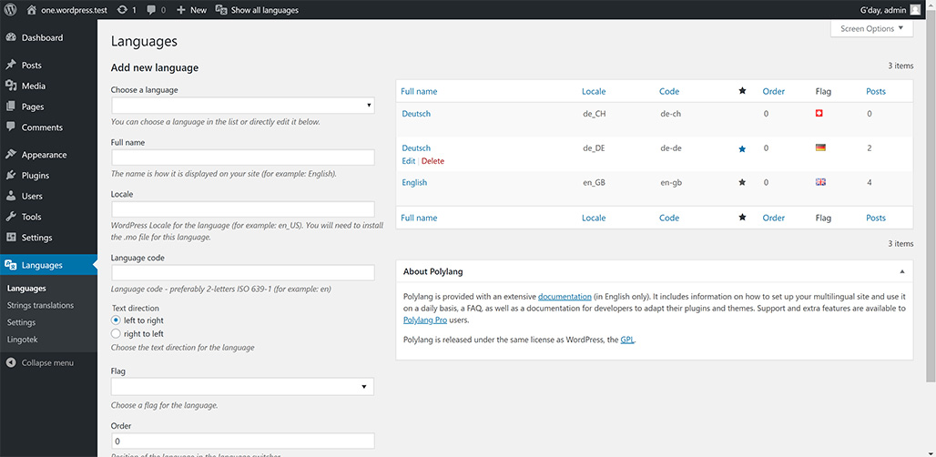Open Lingotek submenu item

(x=23, y=340)
